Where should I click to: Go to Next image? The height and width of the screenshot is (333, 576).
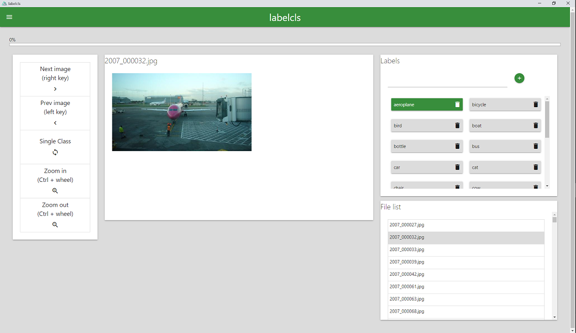point(55,79)
